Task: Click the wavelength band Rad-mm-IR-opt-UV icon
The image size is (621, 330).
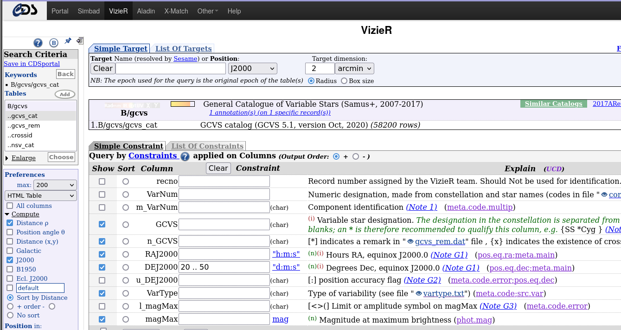Action: point(132,105)
